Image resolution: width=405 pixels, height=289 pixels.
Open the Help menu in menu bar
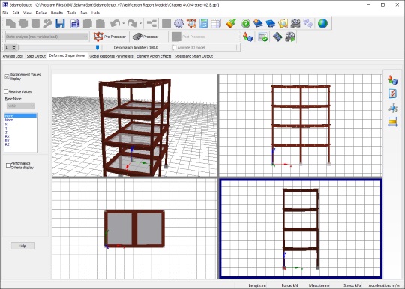95,13
